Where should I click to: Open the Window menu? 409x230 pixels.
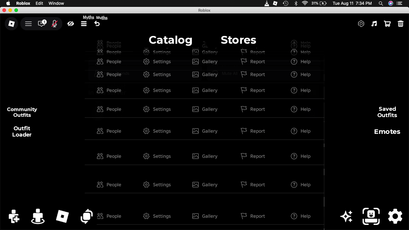[x=56, y=3]
